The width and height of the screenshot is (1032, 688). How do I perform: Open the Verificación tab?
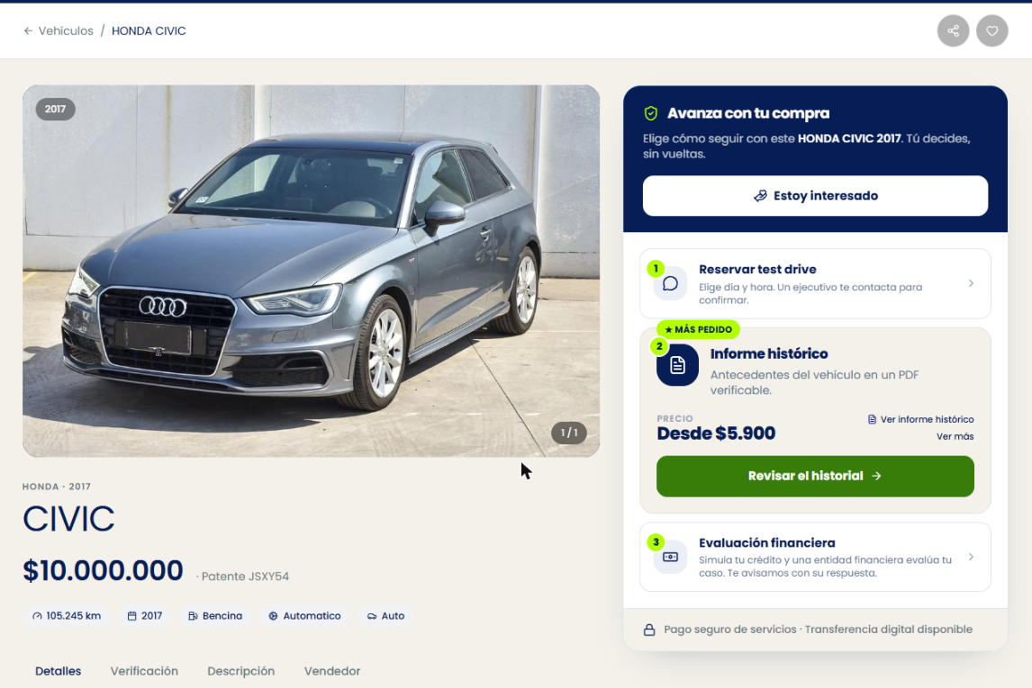click(144, 671)
